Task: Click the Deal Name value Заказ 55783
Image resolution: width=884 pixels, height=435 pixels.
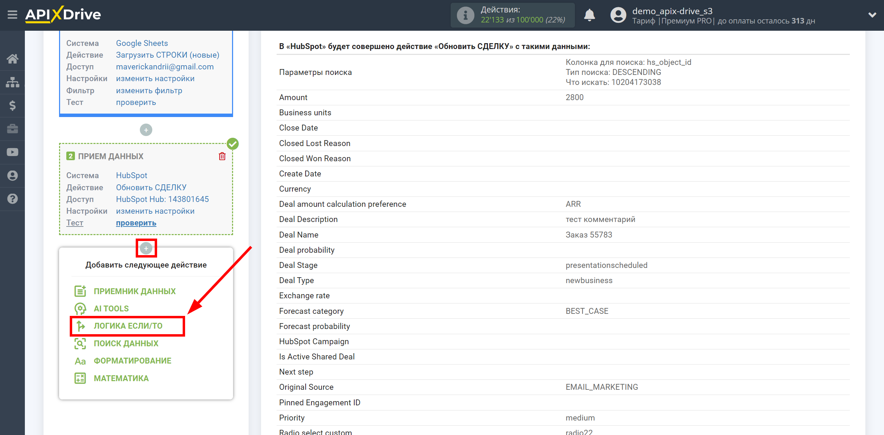Action: point(589,235)
